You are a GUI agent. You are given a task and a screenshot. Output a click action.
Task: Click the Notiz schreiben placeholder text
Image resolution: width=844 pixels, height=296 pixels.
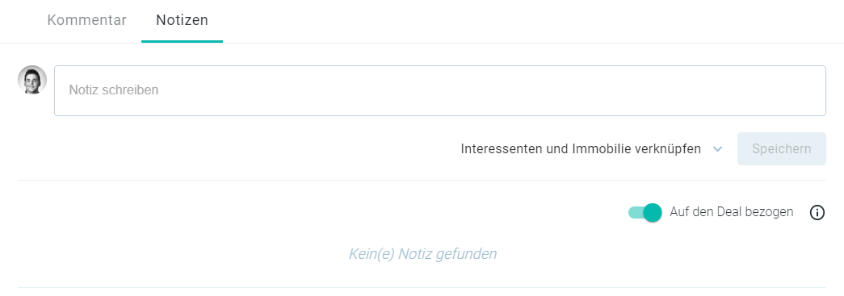click(114, 90)
